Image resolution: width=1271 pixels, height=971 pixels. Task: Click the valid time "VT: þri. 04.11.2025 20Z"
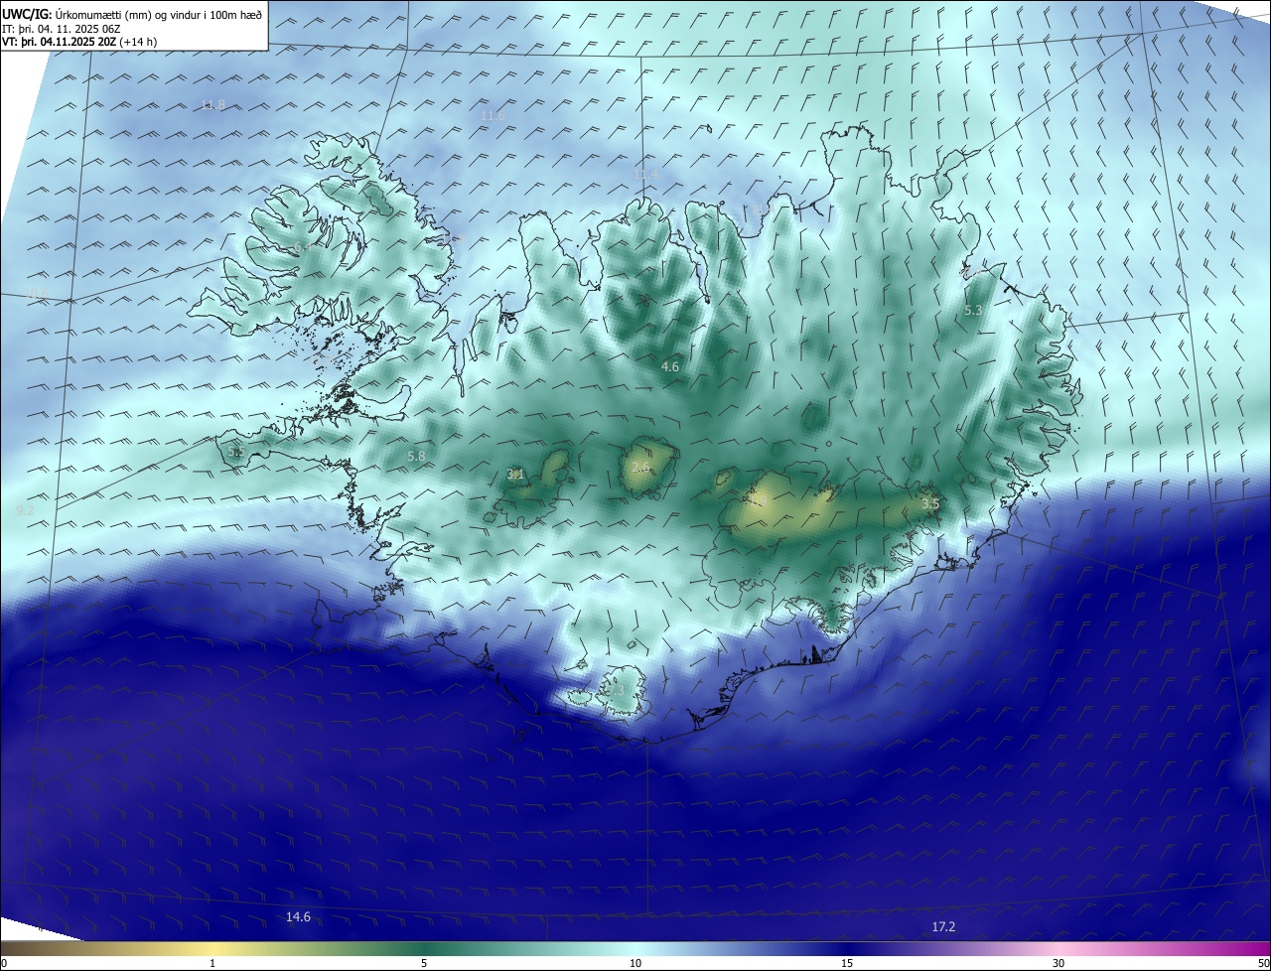(x=59, y=42)
